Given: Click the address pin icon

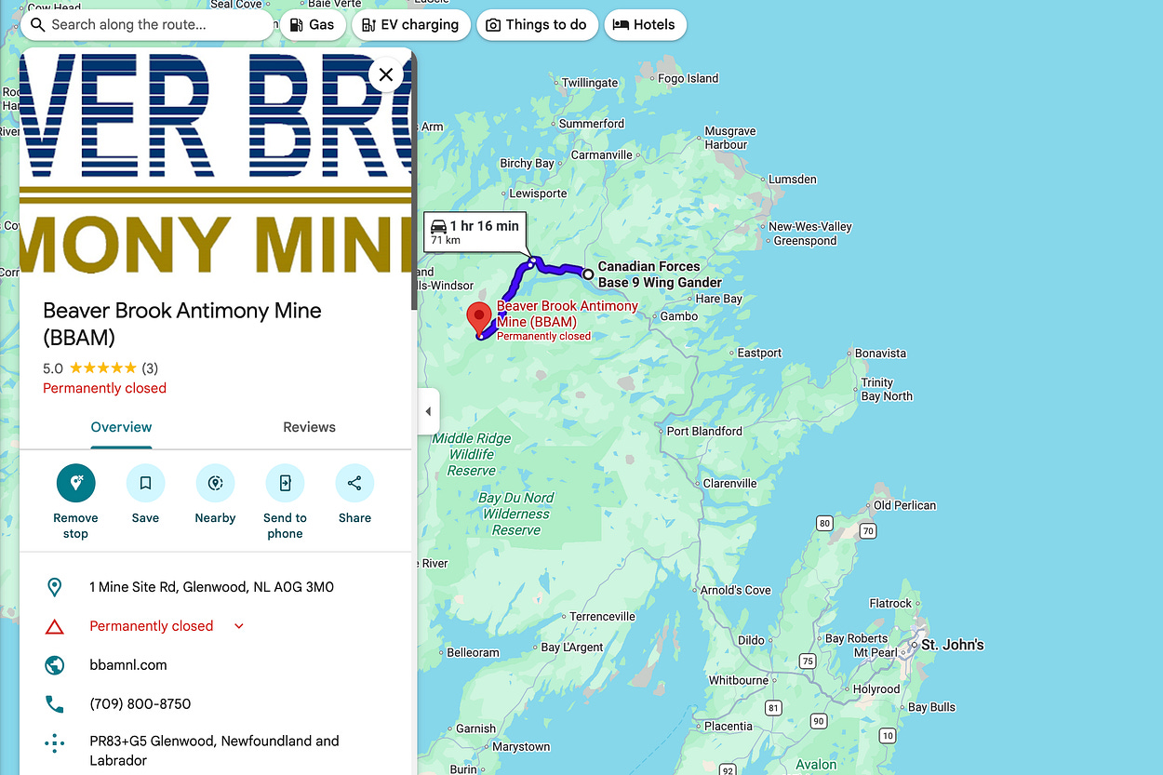Looking at the screenshot, I should point(55,587).
